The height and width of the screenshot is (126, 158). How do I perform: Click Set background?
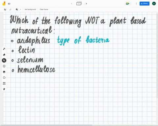(x=30, y=10)
